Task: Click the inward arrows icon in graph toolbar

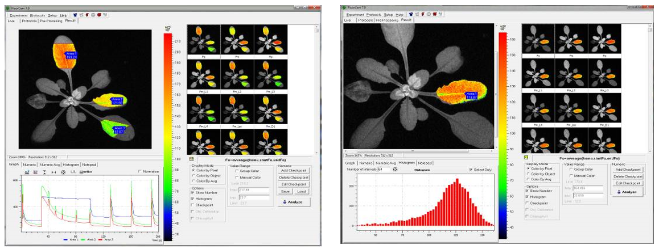Action: pos(54,172)
